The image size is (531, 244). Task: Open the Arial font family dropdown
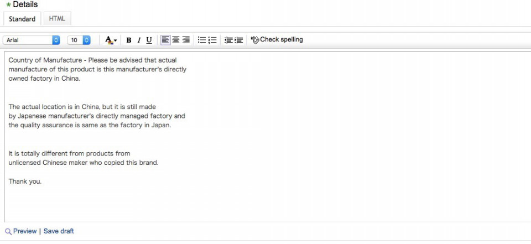(x=32, y=40)
